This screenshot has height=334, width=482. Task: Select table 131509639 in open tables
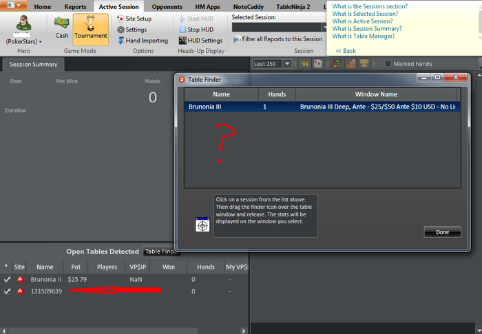click(x=46, y=291)
